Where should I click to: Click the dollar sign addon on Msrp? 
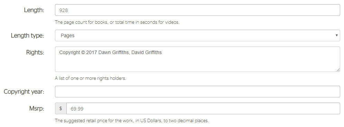61,108
